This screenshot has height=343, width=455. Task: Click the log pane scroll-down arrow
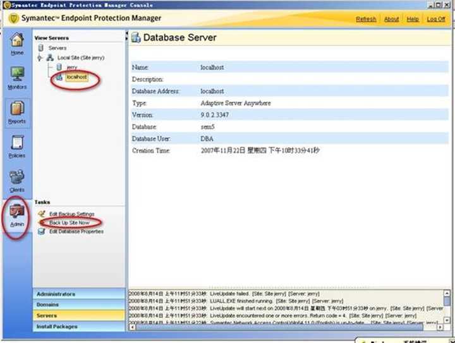click(447, 320)
